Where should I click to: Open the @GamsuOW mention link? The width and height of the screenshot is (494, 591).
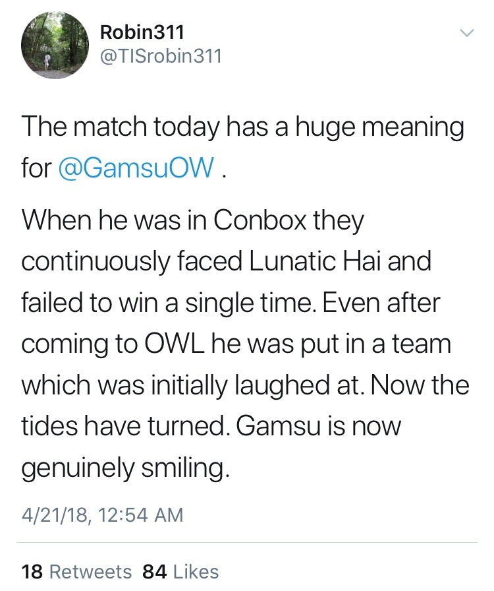click(x=137, y=168)
